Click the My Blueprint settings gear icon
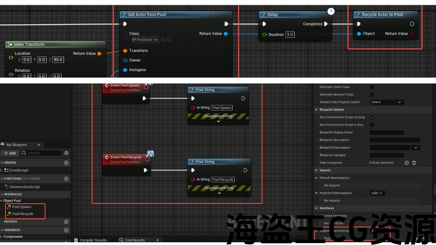Screen dimensions: 436x245 tap(66, 153)
